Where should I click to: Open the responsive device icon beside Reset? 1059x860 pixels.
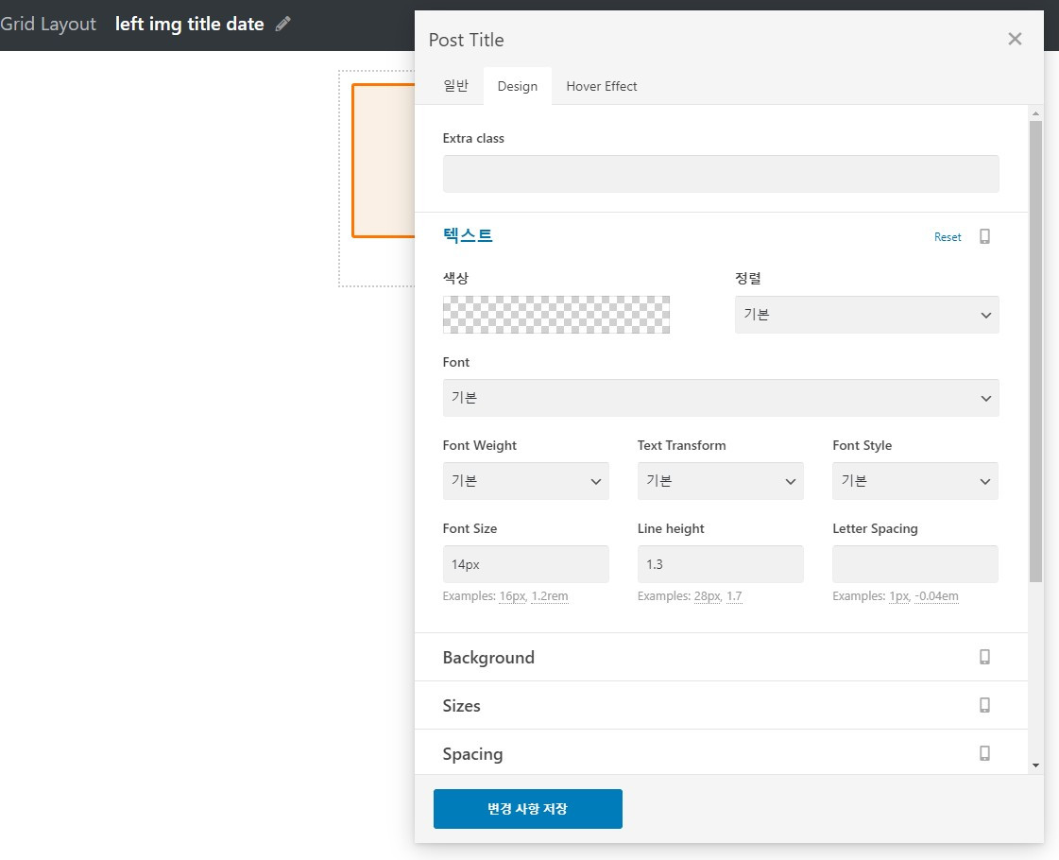[x=984, y=236]
